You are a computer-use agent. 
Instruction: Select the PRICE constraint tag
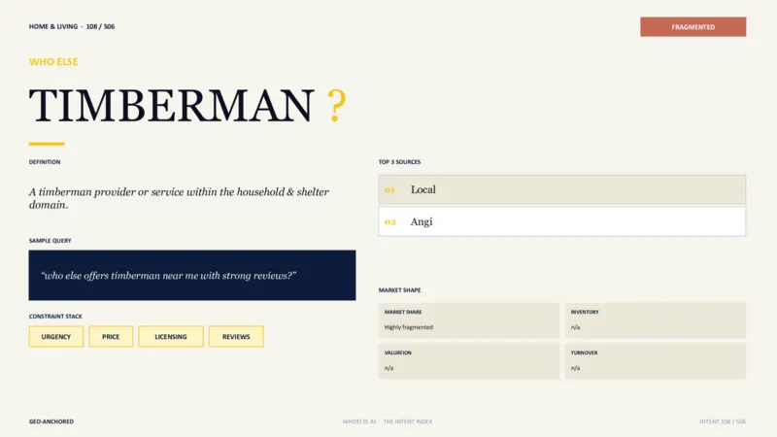[111, 336]
